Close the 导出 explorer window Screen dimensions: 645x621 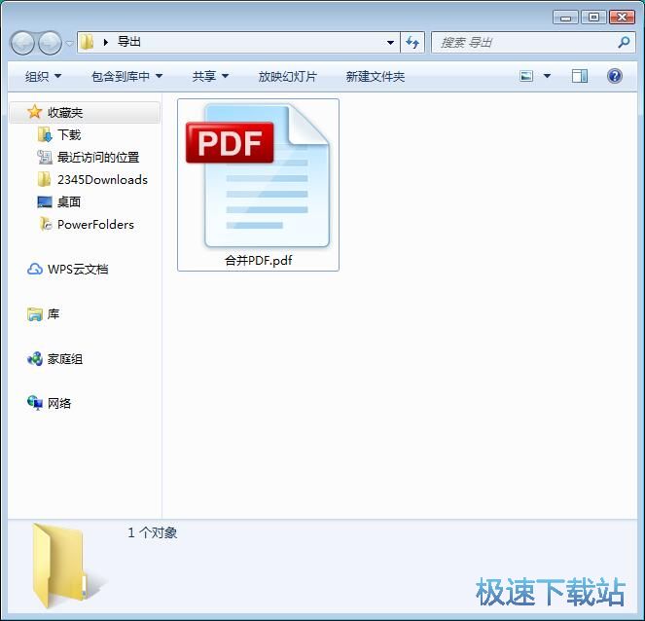point(622,18)
